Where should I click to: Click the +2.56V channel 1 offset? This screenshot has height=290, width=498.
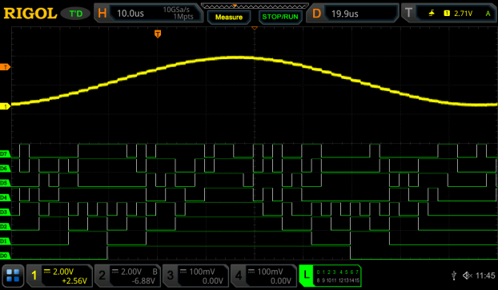pyautogui.click(x=74, y=280)
